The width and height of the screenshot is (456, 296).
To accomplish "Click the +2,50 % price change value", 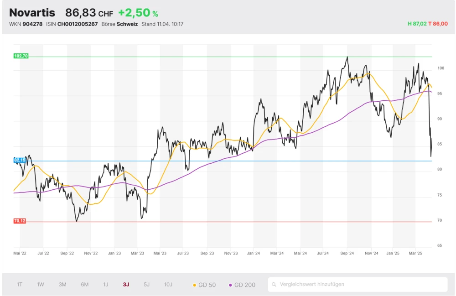I will click(138, 13).
